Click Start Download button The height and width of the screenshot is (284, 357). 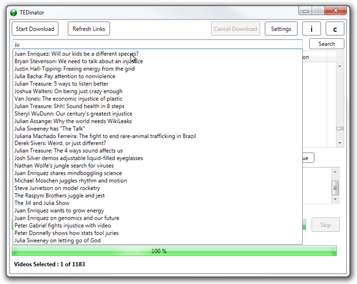coord(35,29)
